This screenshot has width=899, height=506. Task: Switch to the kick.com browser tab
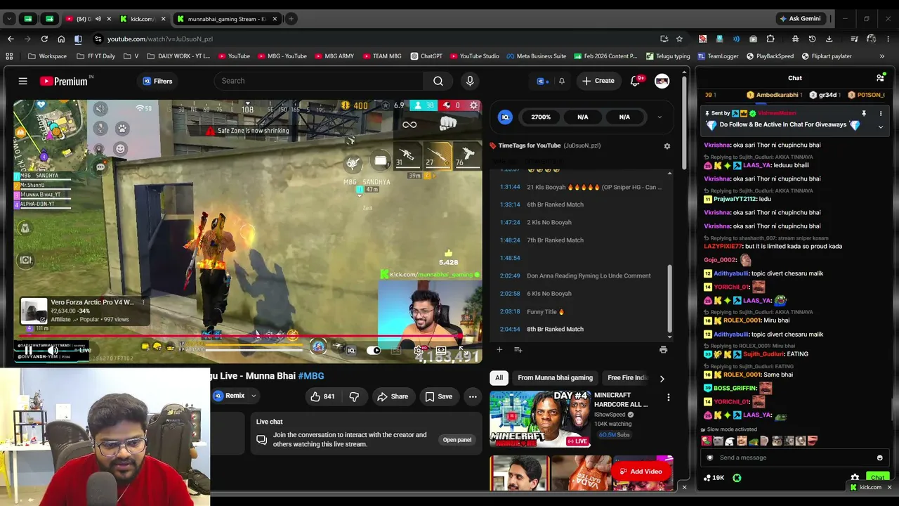pyautogui.click(x=143, y=19)
